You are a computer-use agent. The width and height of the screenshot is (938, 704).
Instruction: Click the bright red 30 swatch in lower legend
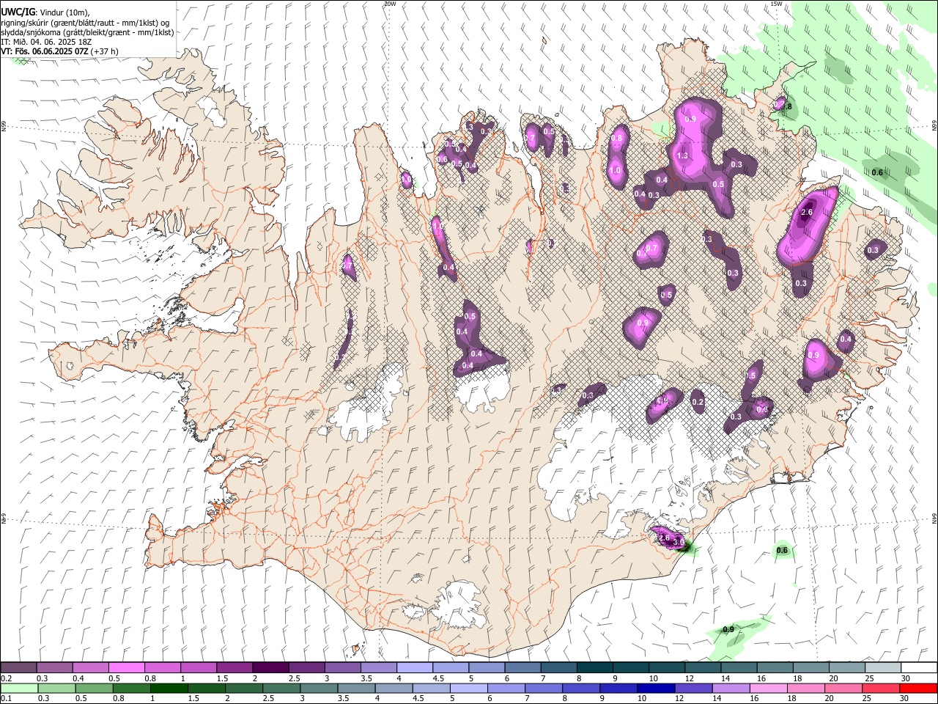[x=919, y=689]
